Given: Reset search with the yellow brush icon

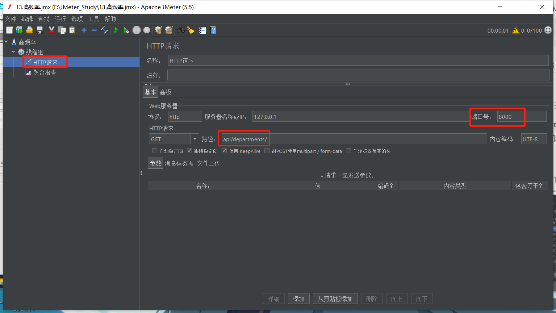Looking at the screenshot, I should 191,30.
